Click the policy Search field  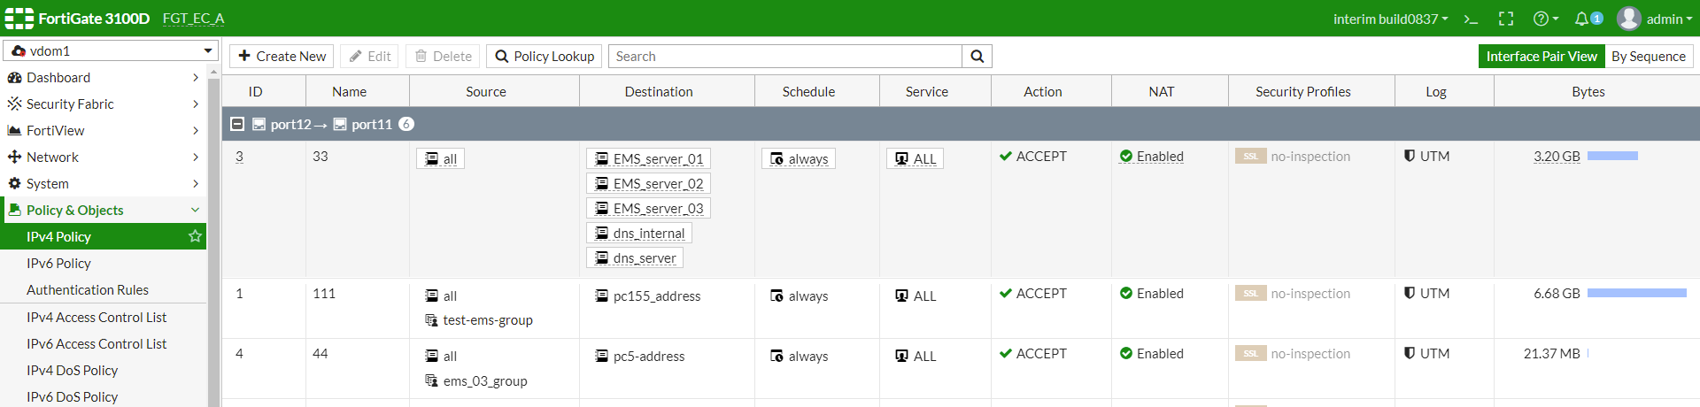(x=785, y=57)
